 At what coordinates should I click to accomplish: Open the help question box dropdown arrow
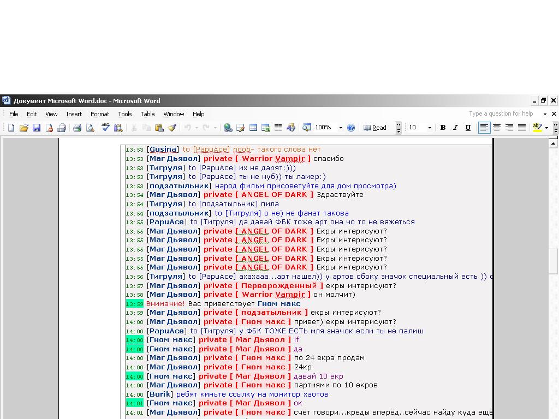click(545, 114)
